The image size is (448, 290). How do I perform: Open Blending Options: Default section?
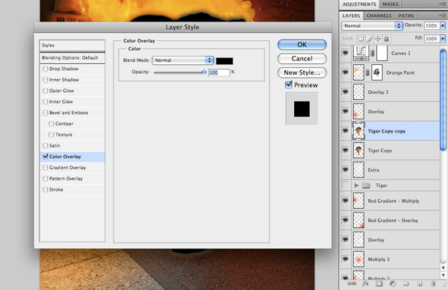click(x=72, y=58)
